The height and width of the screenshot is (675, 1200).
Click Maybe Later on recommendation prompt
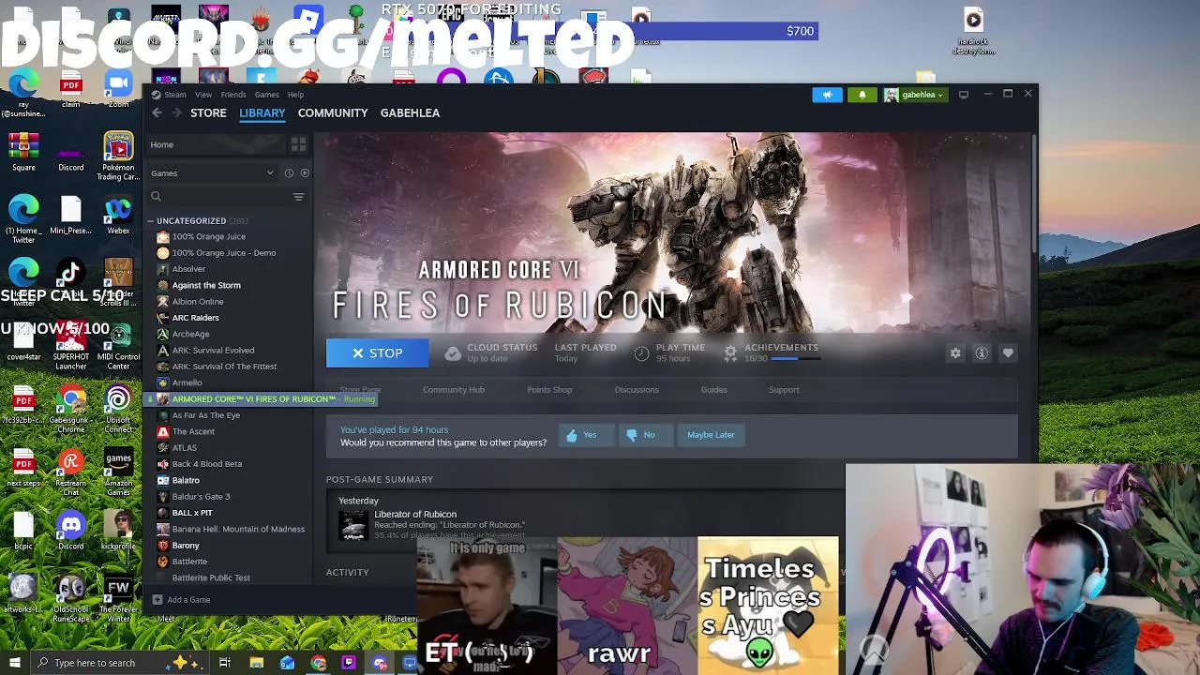[x=711, y=435]
